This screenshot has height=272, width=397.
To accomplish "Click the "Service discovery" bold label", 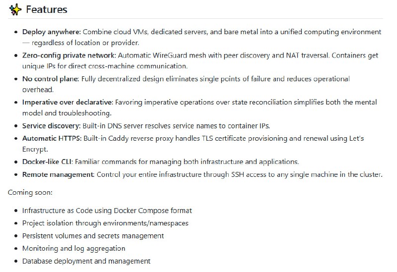I will click(52, 126).
